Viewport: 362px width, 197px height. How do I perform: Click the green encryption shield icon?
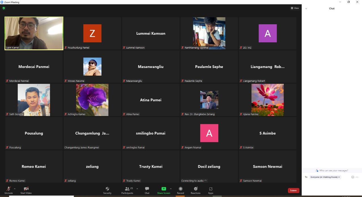click(4, 8)
